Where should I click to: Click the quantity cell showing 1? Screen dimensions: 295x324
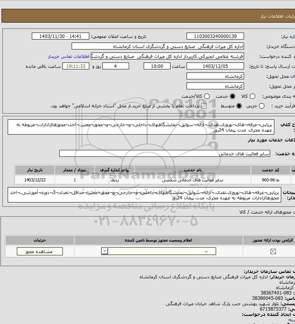click(x=75, y=180)
